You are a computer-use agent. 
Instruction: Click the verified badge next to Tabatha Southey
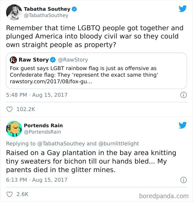(74, 9)
